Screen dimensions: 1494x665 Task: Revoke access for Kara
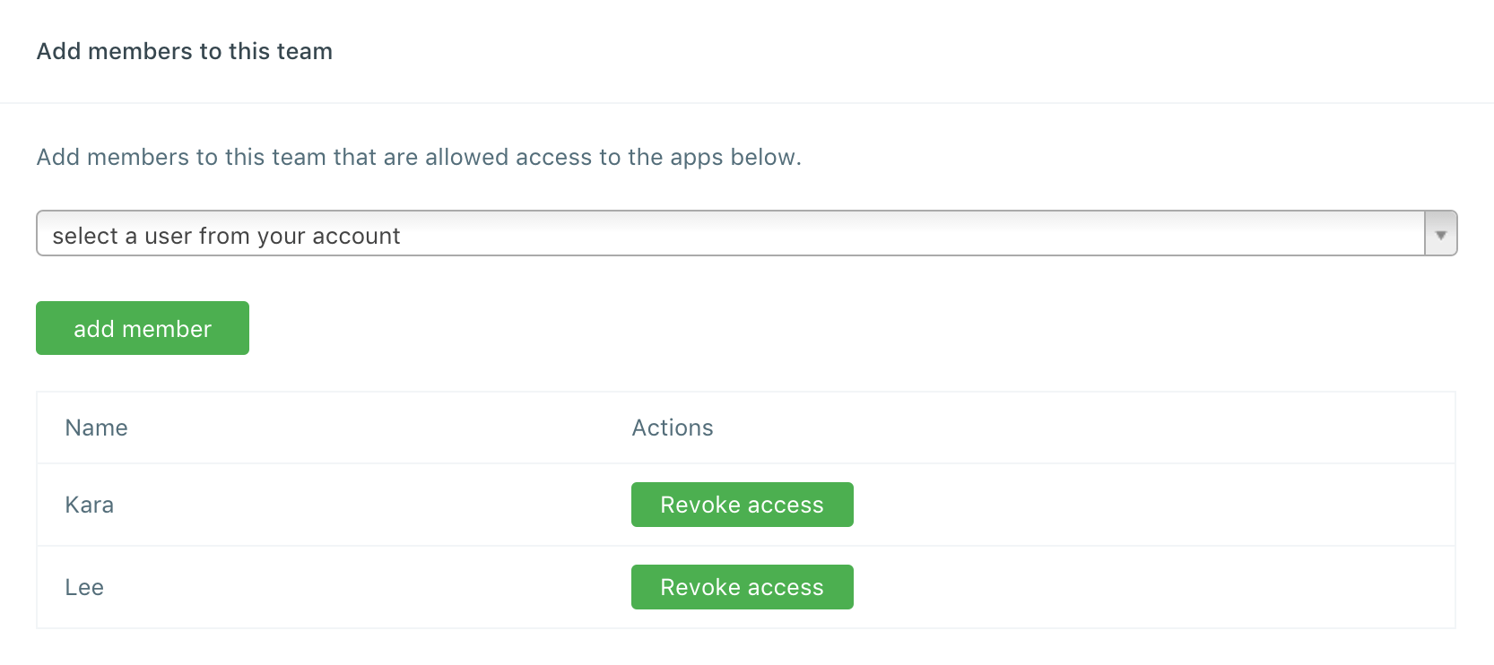(x=742, y=505)
